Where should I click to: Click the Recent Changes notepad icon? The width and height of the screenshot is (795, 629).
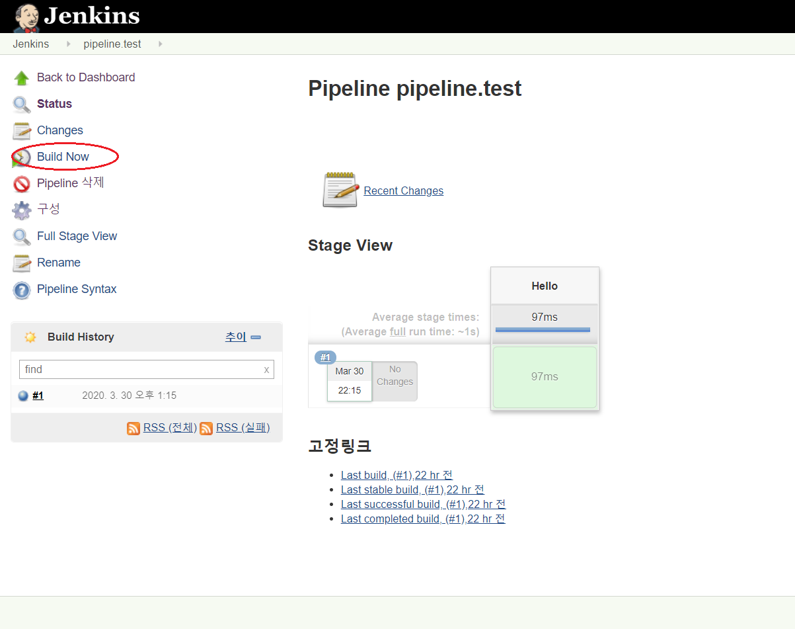pyautogui.click(x=340, y=190)
